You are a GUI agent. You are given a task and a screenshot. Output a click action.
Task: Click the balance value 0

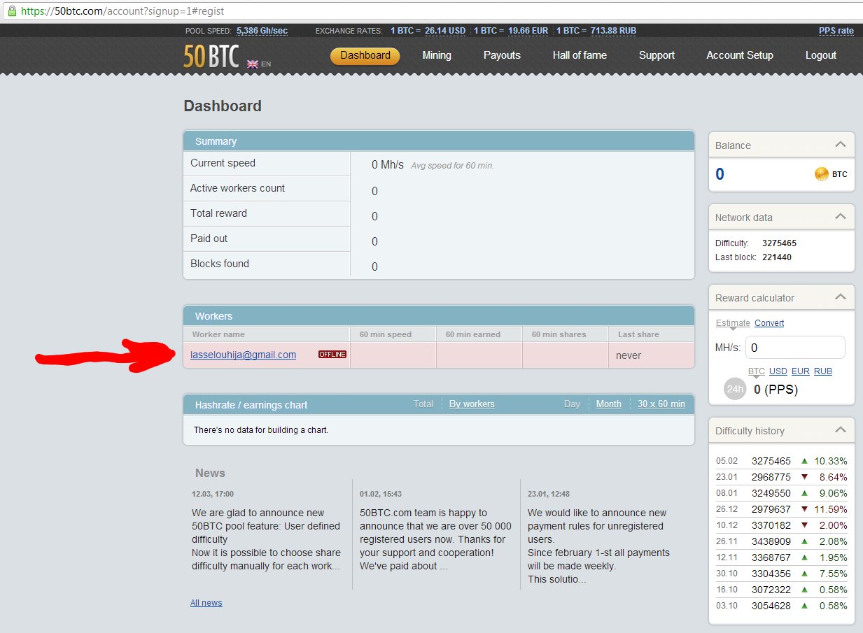pos(720,174)
